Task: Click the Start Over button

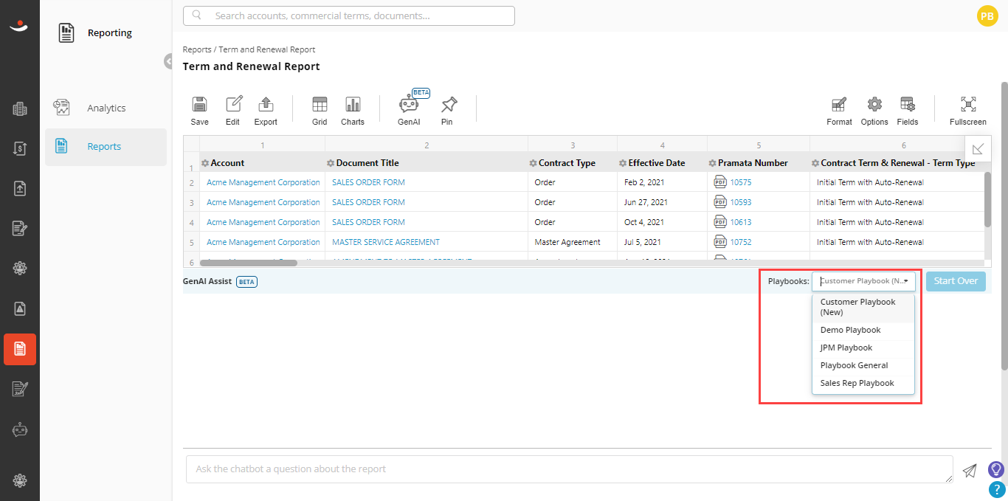Action: [956, 281]
